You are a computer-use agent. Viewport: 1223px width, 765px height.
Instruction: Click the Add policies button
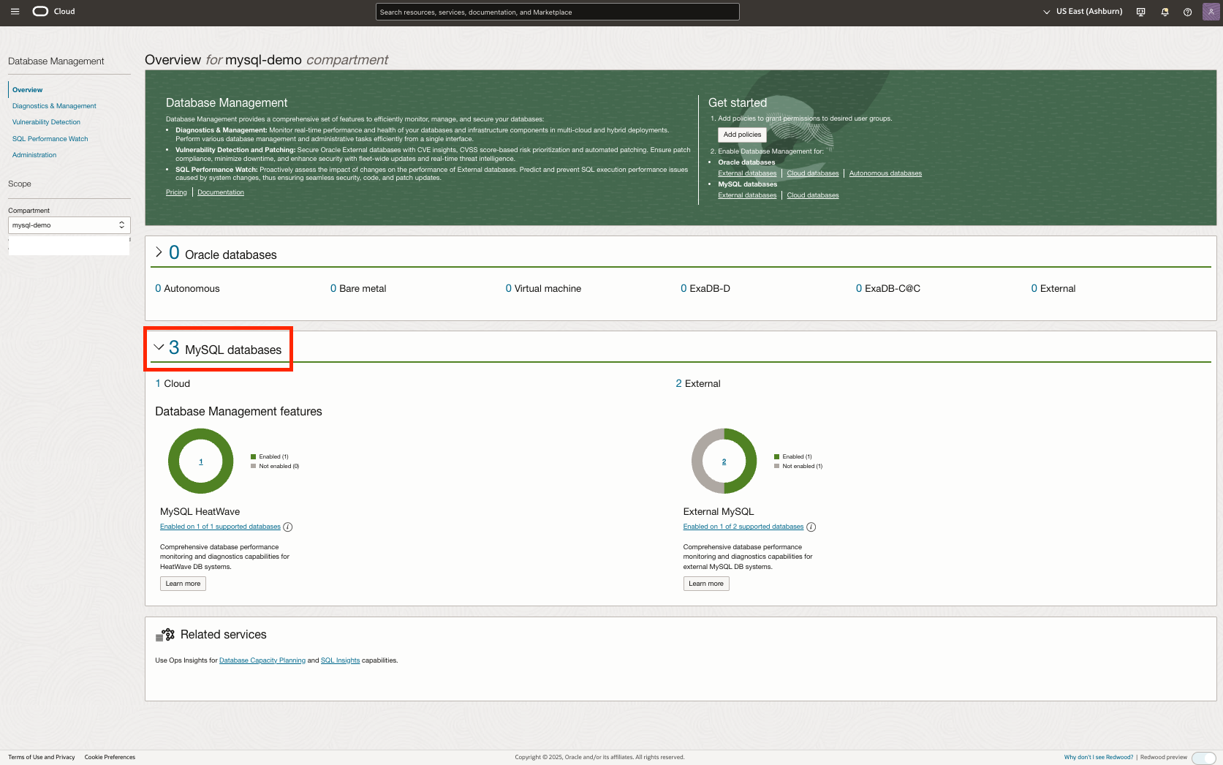tap(741, 135)
